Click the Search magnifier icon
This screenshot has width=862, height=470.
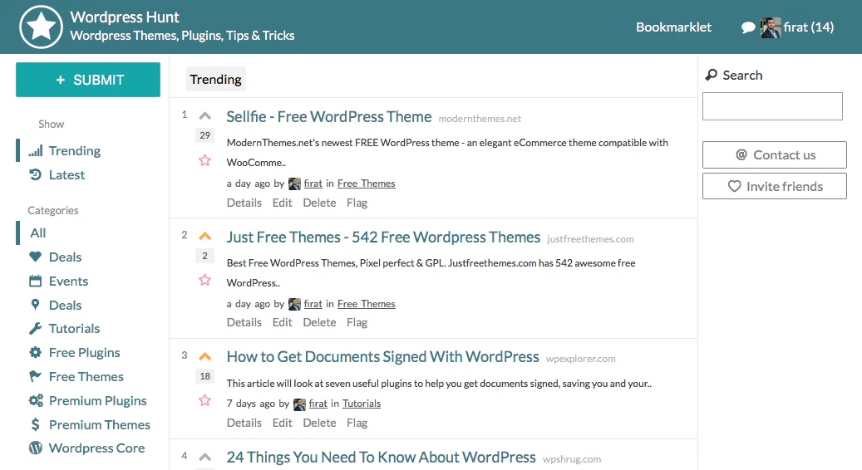(712, 75)
